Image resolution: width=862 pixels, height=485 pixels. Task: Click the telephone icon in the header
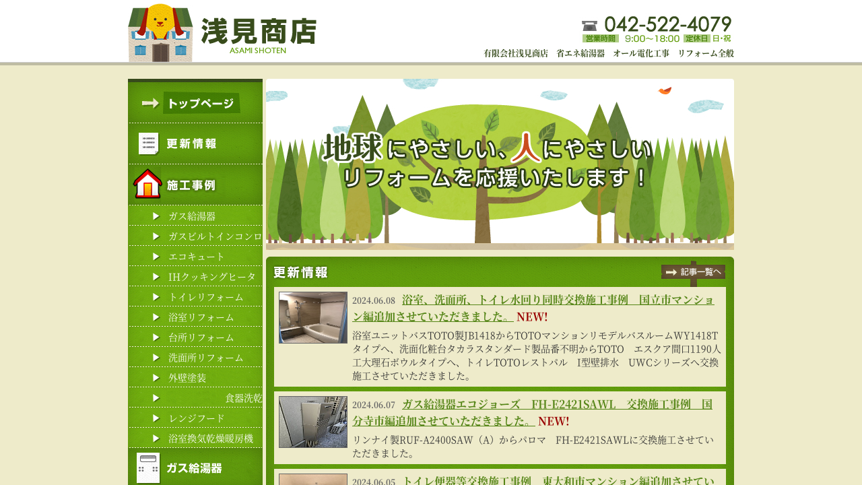click(589, 26)
